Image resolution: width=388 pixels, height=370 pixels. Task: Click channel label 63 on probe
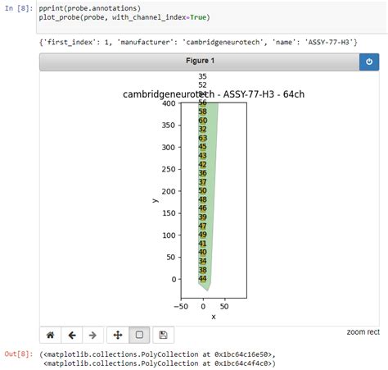coord(203,138)
